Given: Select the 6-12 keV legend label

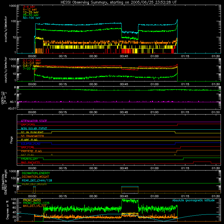Looking at the screenshot, I should [30, 10].
